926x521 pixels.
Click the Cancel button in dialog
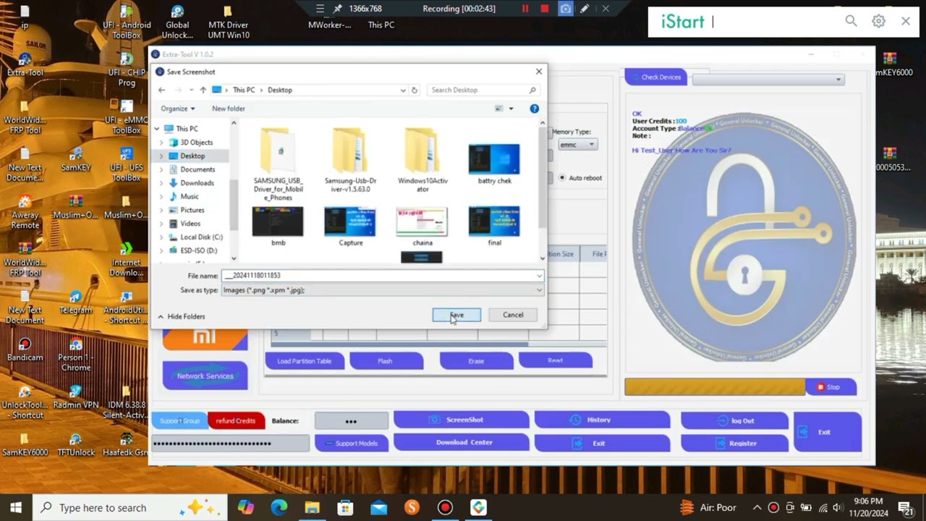click(x=513, y=315)
